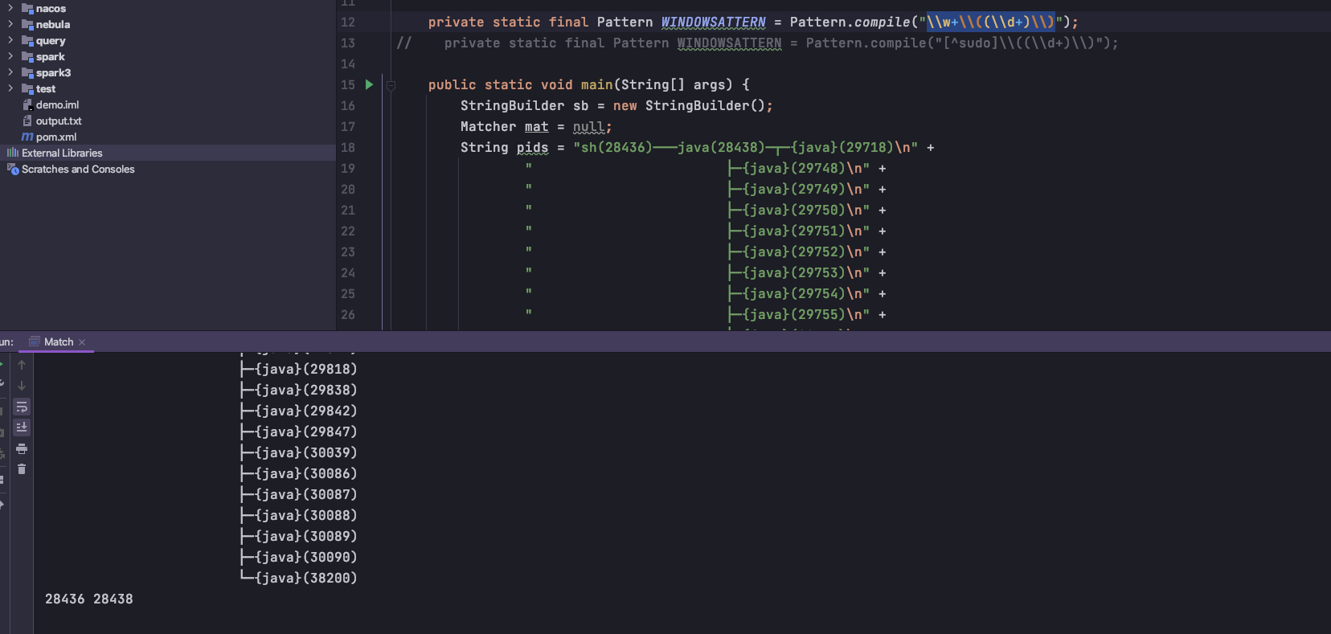1331x634 pixels.
Task: Expand the spark folder
Action: [10, 56]
